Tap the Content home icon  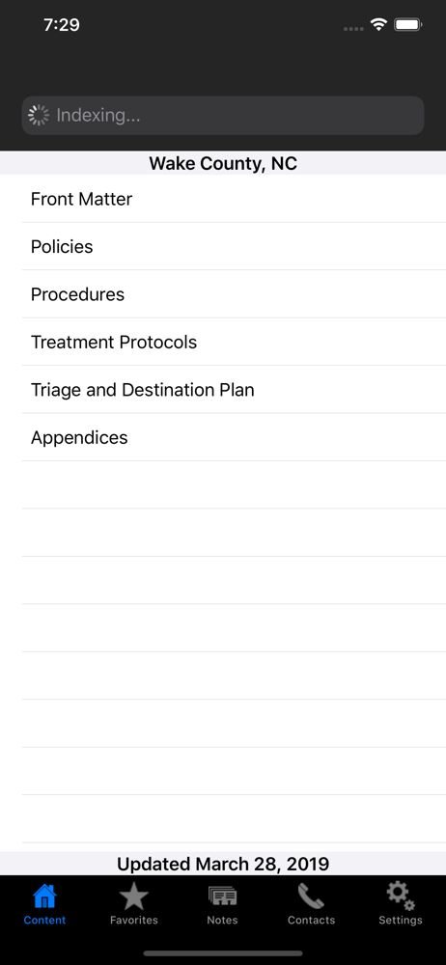click(44, 896)
